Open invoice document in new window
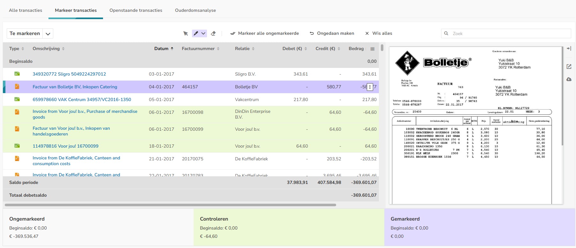576x248 pixels. (569, 67)
